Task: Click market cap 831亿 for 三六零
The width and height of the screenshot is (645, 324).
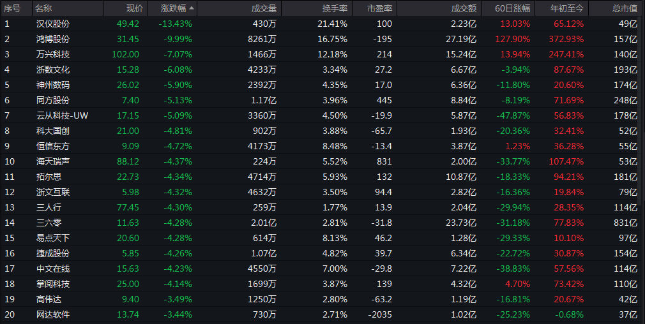Action: tap(625, 223)
